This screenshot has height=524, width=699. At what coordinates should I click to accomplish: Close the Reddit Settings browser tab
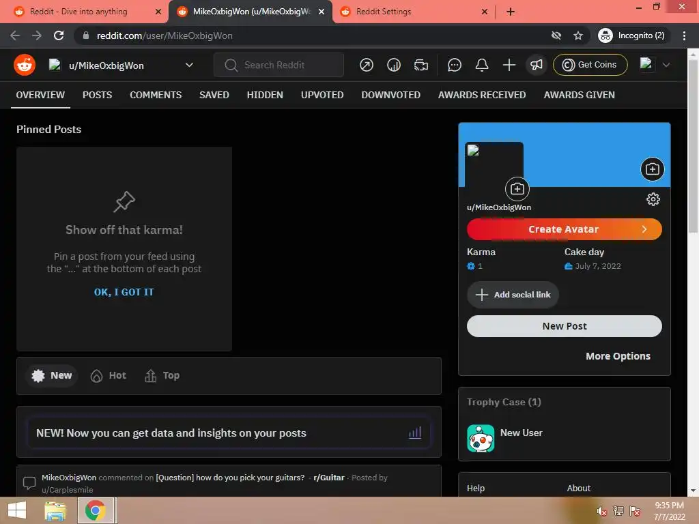485,12
